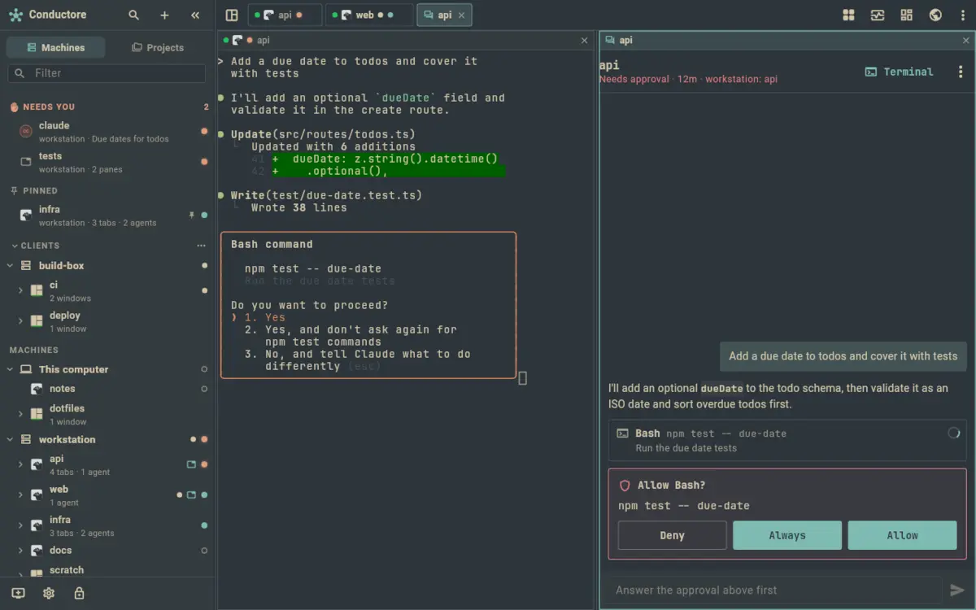Click the plus icon beside Conductore title

click(x=164, y=15)
